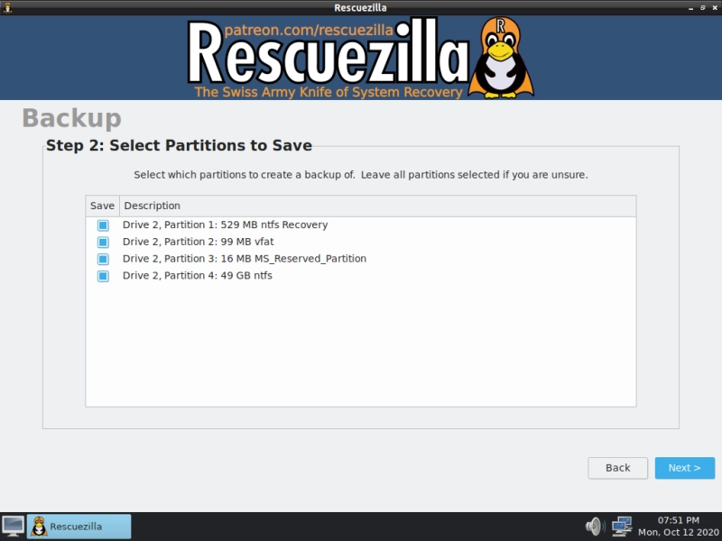Click the taskbar clock showing 07:51 PM
This screenshot has height=541, width=722.
pyautogui.click(x=679, y=527)
